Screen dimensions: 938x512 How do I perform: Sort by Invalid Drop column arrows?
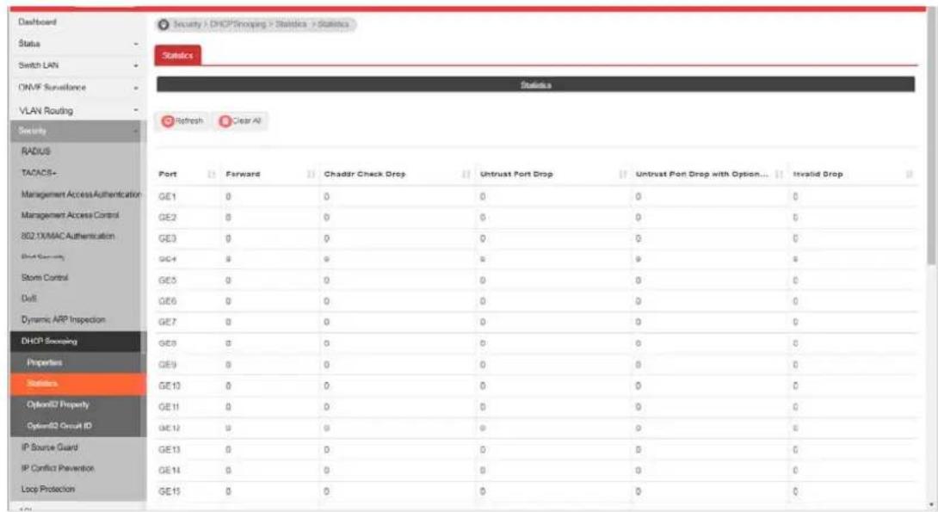pos(910,174)
